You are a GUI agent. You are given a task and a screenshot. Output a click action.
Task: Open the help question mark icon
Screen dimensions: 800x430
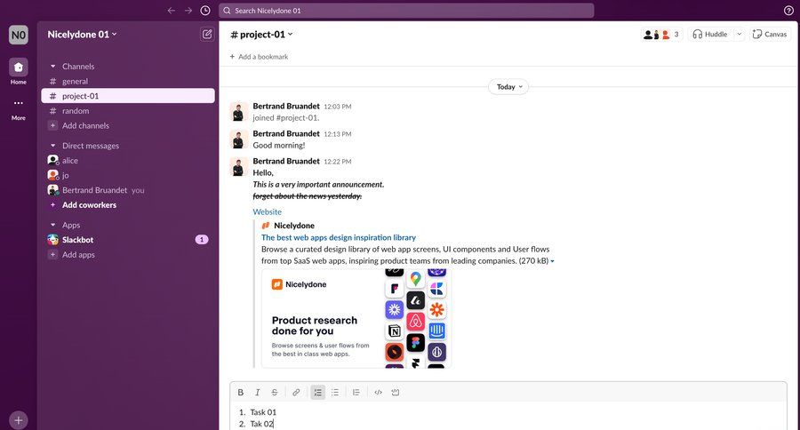pyautogui.click(x=788, y=10)
